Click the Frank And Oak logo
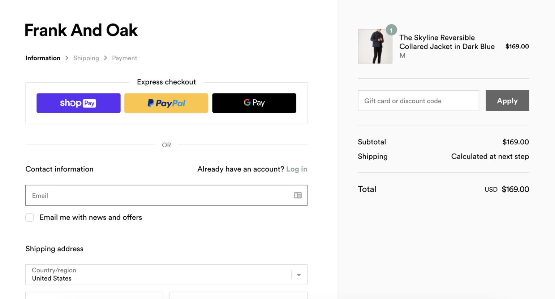This screenshot has height=299, width=555. [x=81, y=30]
